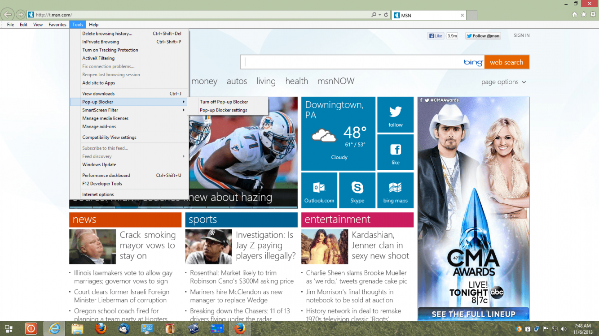Open the Crack-smoking mayor news thumbnail

[92, 247]
